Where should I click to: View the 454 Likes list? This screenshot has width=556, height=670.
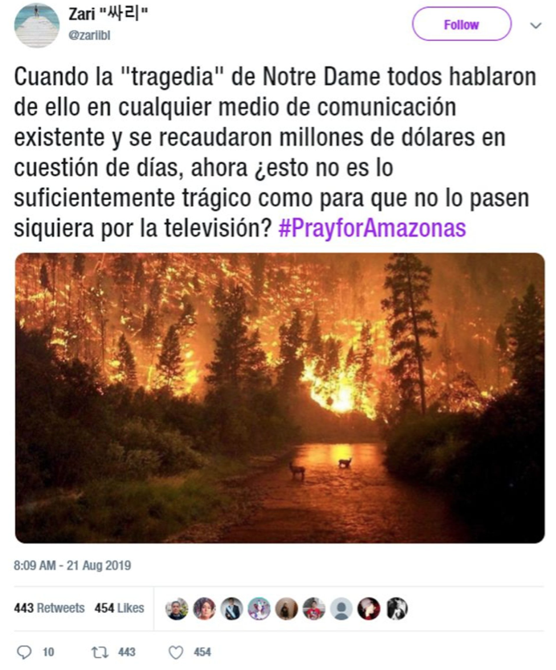[119, 607]
